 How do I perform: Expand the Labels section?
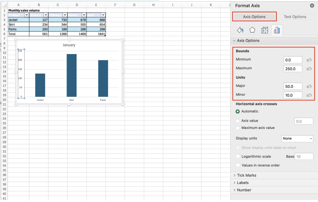(x=242, y=183)
